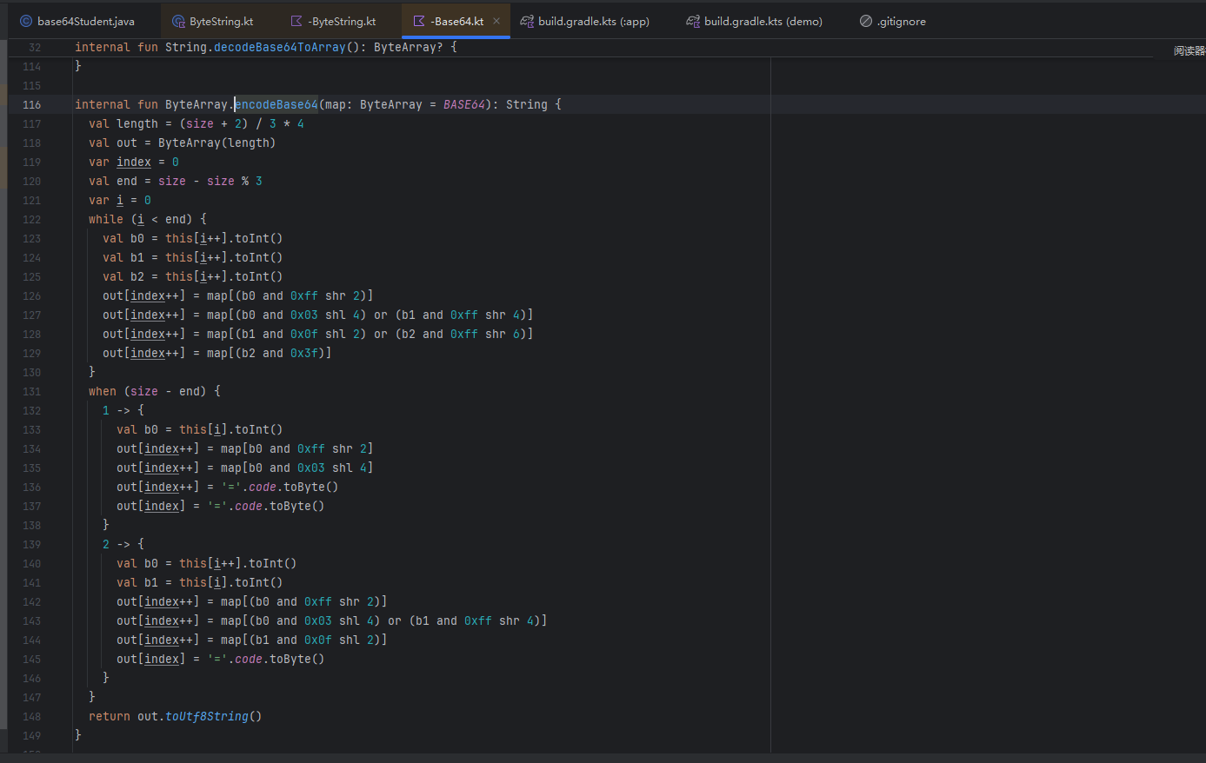Click the Java class icon on base64Student.java tab
Image resolution: width=1206 pixels, height=763 pixels.
(26, 21)
